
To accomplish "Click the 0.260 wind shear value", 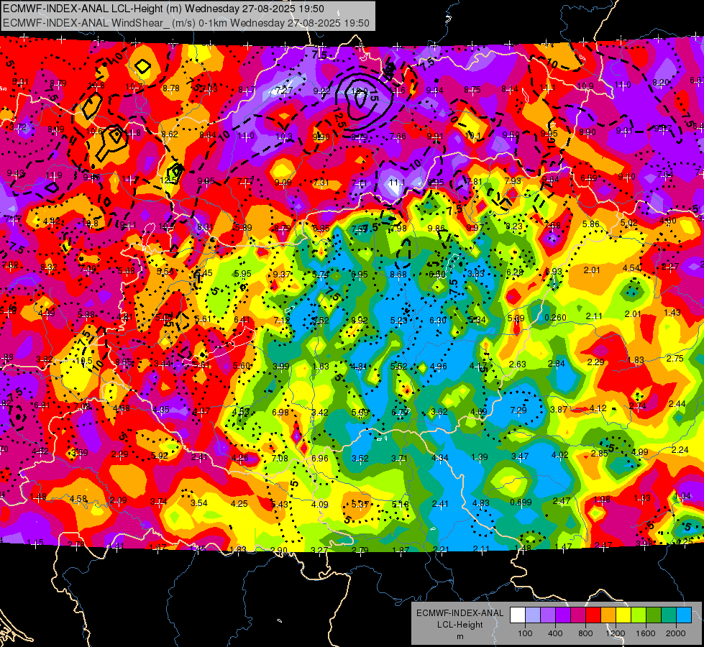I will tap(555, 318).
